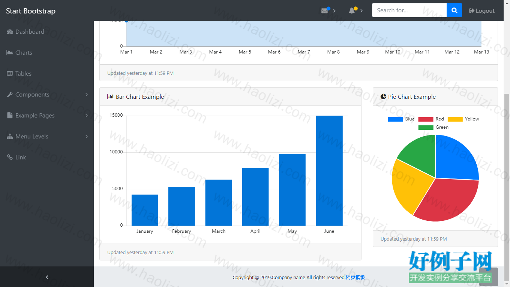Open the Charts sidebar item
This screenshot has height=287, width=510.
(x=47, y=53)
